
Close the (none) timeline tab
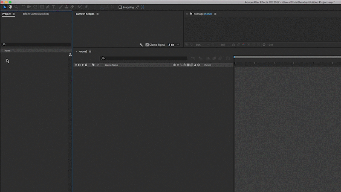click(76, 52)
